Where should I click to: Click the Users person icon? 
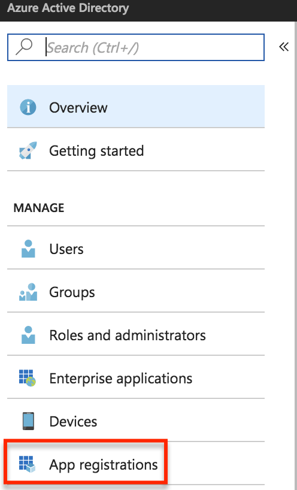(x=28, y=249)
